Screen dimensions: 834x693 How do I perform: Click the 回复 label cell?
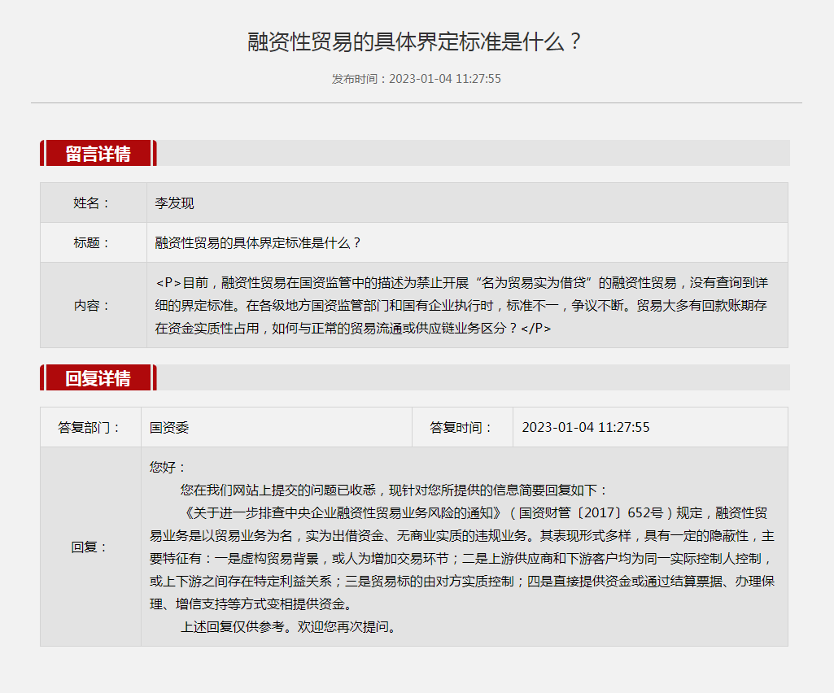point(90,547)
